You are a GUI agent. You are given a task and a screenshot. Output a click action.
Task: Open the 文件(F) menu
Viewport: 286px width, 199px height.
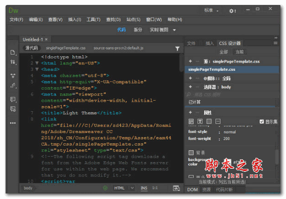tap(17, 20)
